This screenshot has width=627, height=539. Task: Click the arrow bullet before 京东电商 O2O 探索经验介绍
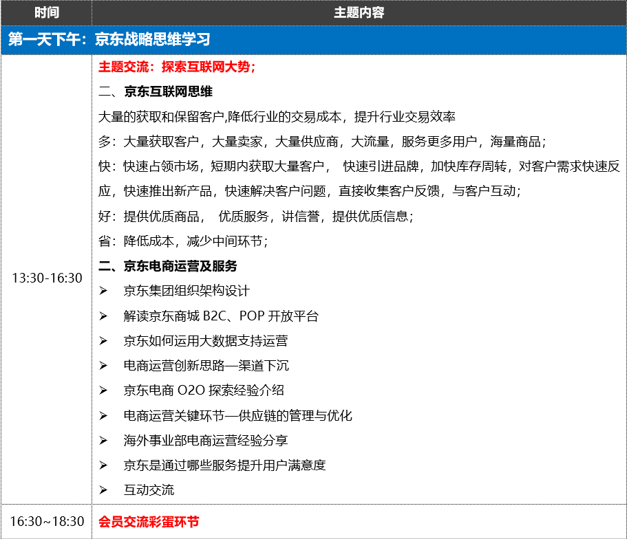[x=103, y=390]
